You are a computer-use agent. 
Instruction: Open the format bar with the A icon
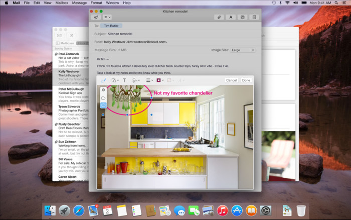[231, 17]
